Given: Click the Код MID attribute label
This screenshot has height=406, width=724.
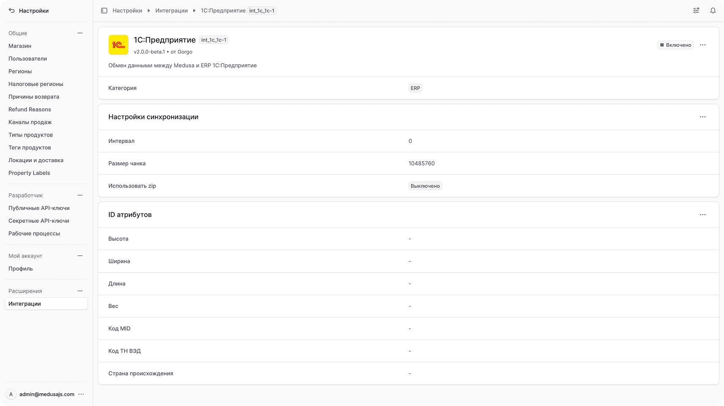Looking at the screenshot, I should coord(119,329).
